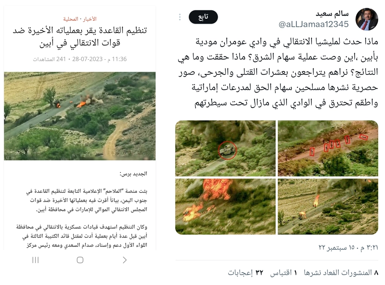Click the تابع follow button
385x285 pixels.
pos(203,17)
